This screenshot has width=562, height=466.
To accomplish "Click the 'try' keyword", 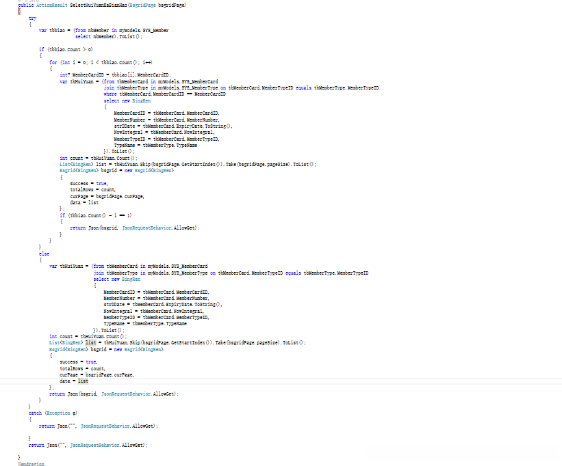I will (32, 18).
